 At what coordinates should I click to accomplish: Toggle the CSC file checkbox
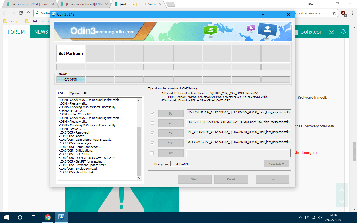[152, 143]
